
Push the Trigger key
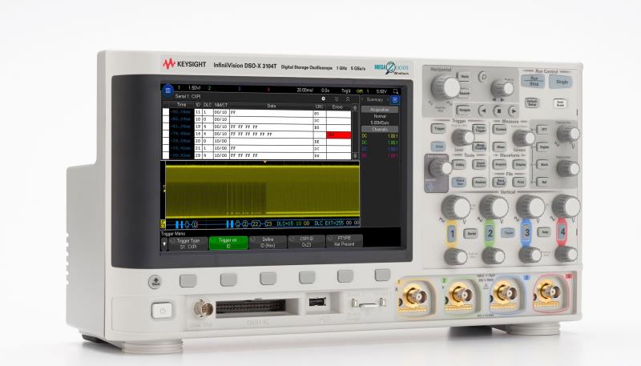pos(438,129)
